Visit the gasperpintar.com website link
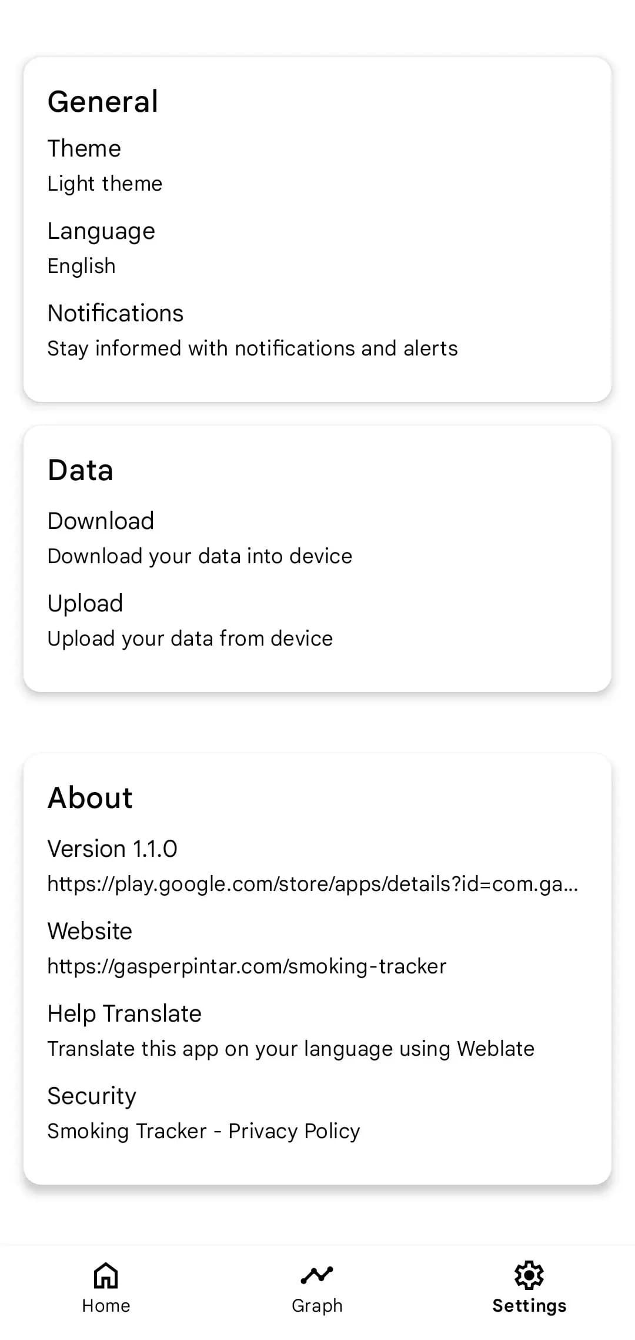Image resolution: width=635 pixels, height=1340 pixels. tap(247, 966)
